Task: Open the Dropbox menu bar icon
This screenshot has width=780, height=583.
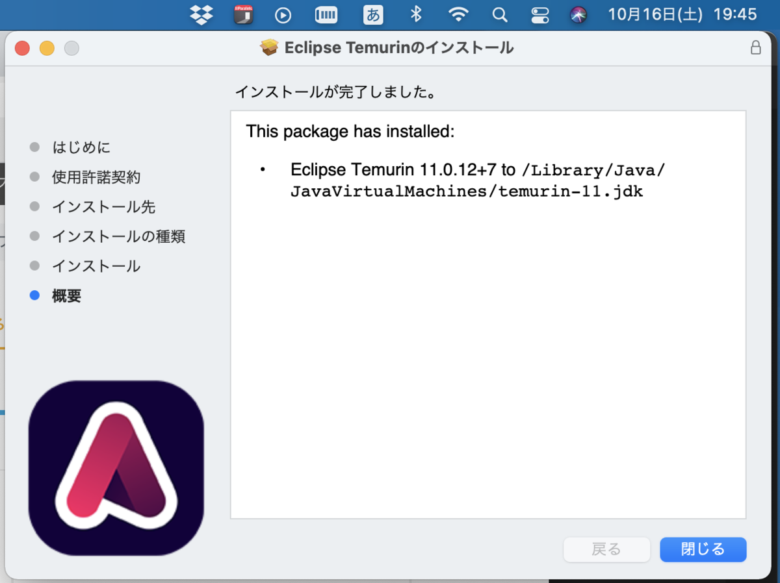Action: click(x=201, y=15)
